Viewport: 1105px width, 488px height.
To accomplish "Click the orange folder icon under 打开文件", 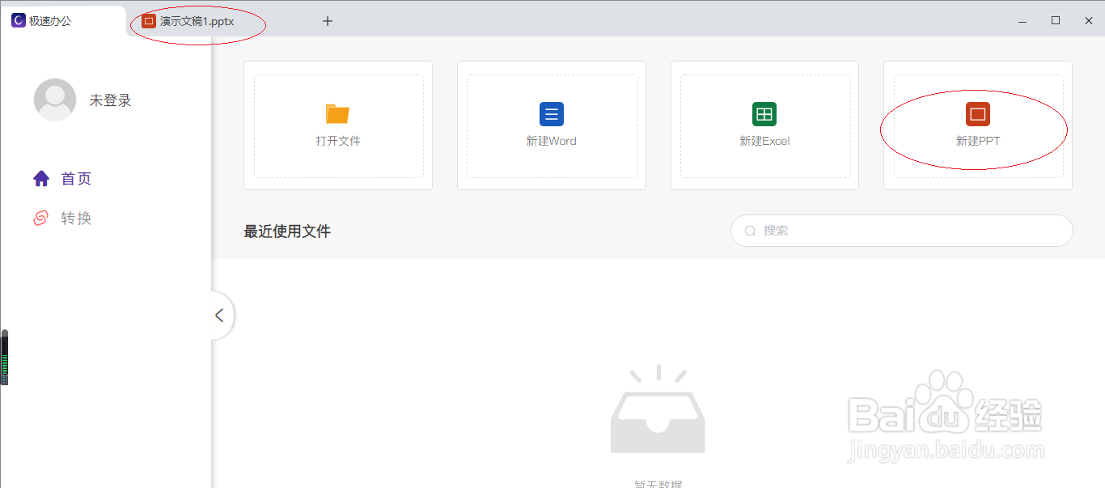I will 338,114.
